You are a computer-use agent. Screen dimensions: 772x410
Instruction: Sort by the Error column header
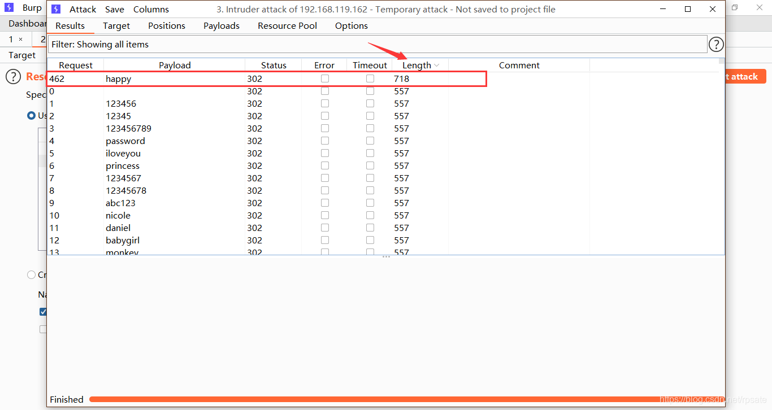click(324, 66)
